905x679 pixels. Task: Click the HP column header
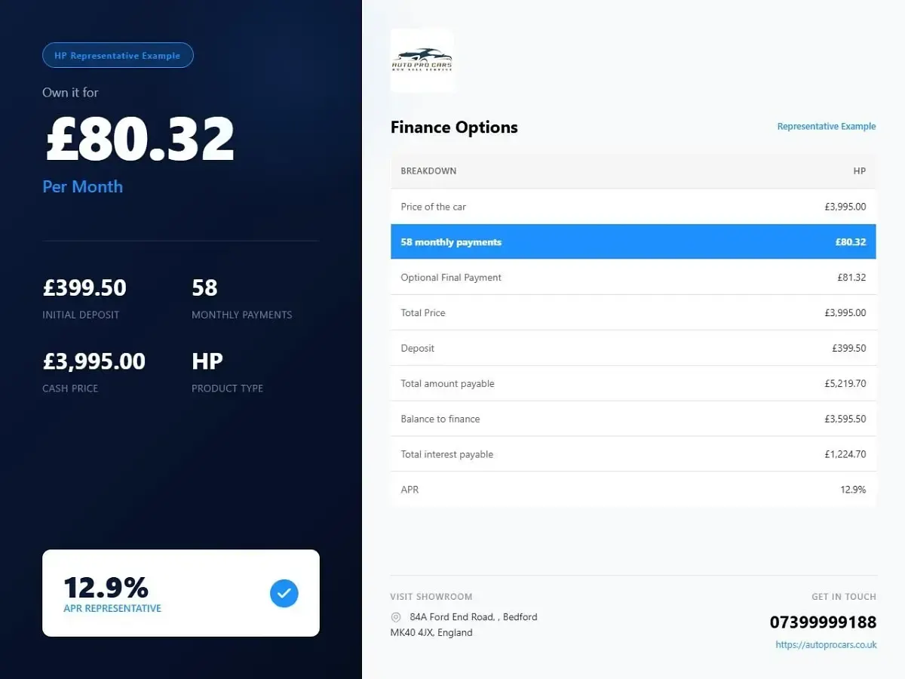(x=859, y=171)
